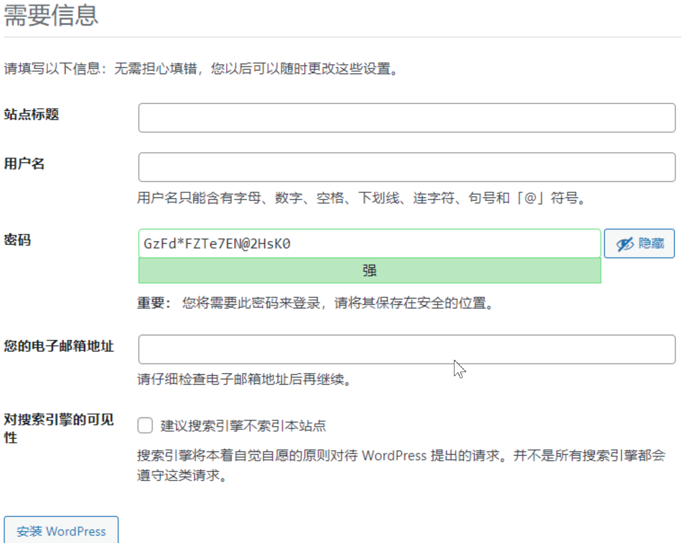This screenshot has height=543, width=681.
Task: Click the 用户名 field label
Action: pyautogui.click(x=24, y=163)
